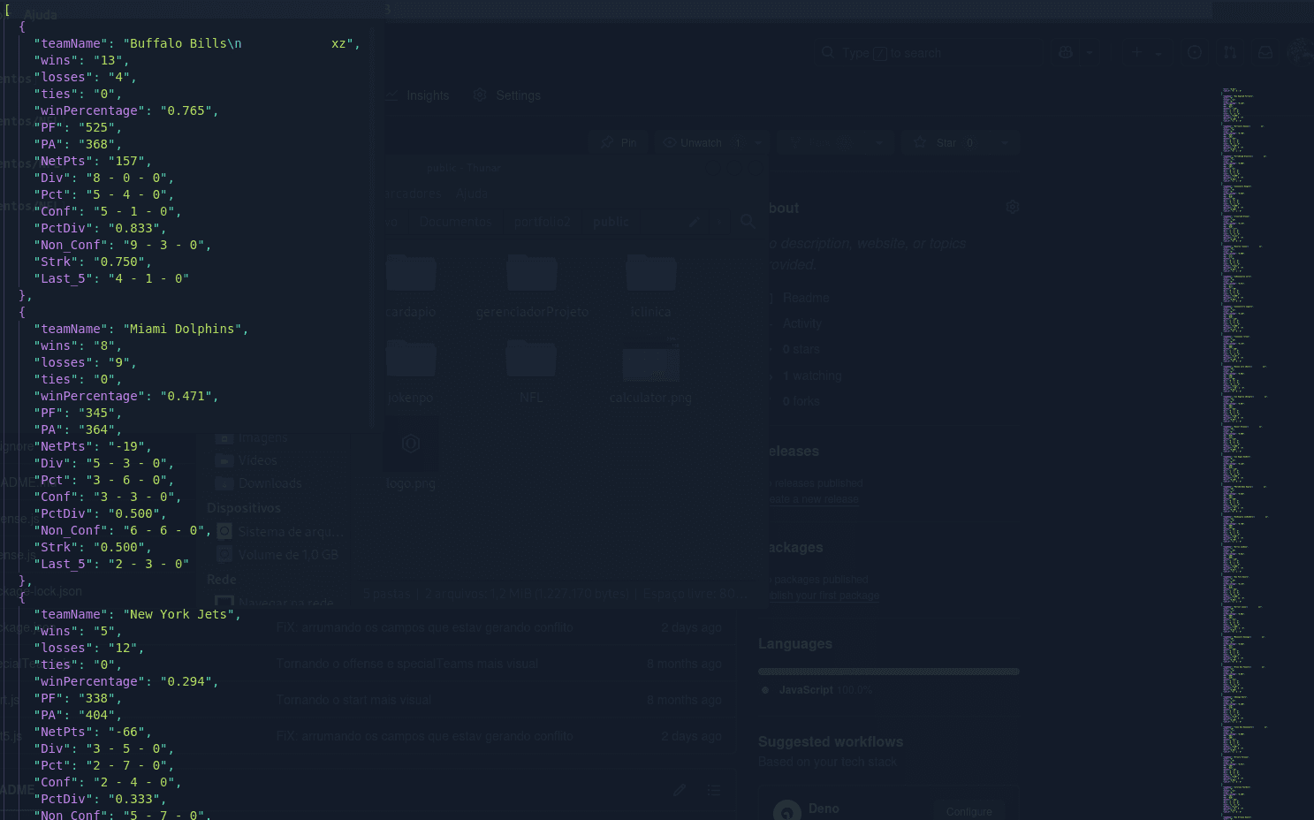Open the cardapio folder in Thunar
The height and width of the screenshot is (820, 1314).
coord(411,285)
